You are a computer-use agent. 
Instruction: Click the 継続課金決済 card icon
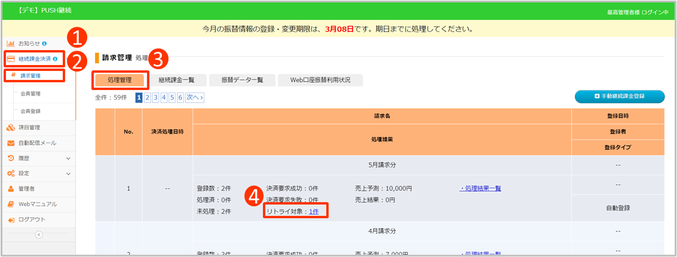[11, 59]
